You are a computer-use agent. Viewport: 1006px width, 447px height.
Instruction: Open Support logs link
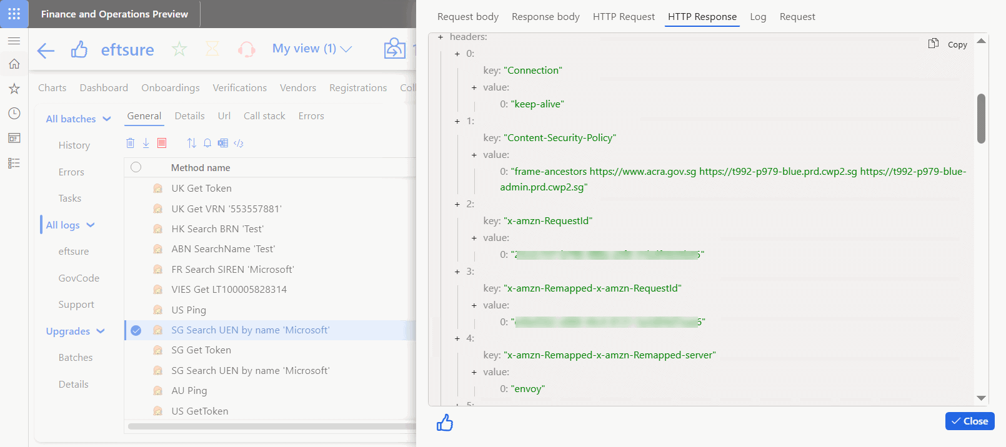click(x=76, y=305)
